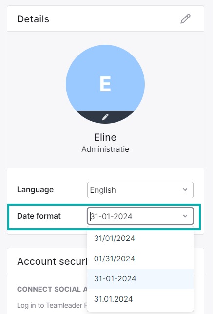Click the dark strip at the avatar bottom
Image resolution: width=213 pixels, height=314 pixels.
coord(105,117)
